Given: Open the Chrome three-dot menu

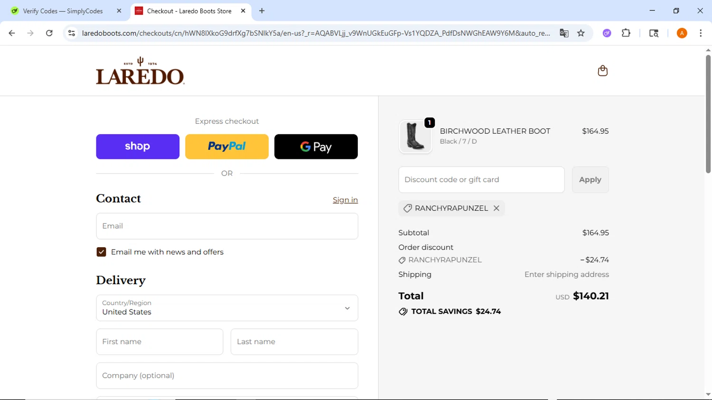Looking at the screenshot, I should [701, 33].
